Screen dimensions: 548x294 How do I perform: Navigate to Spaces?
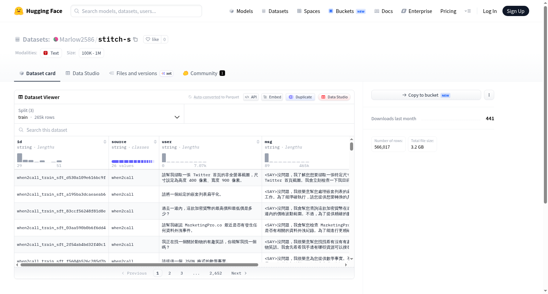[308, 11]
